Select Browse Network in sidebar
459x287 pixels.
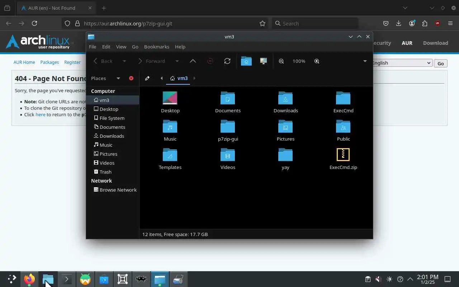click(113, 190)
